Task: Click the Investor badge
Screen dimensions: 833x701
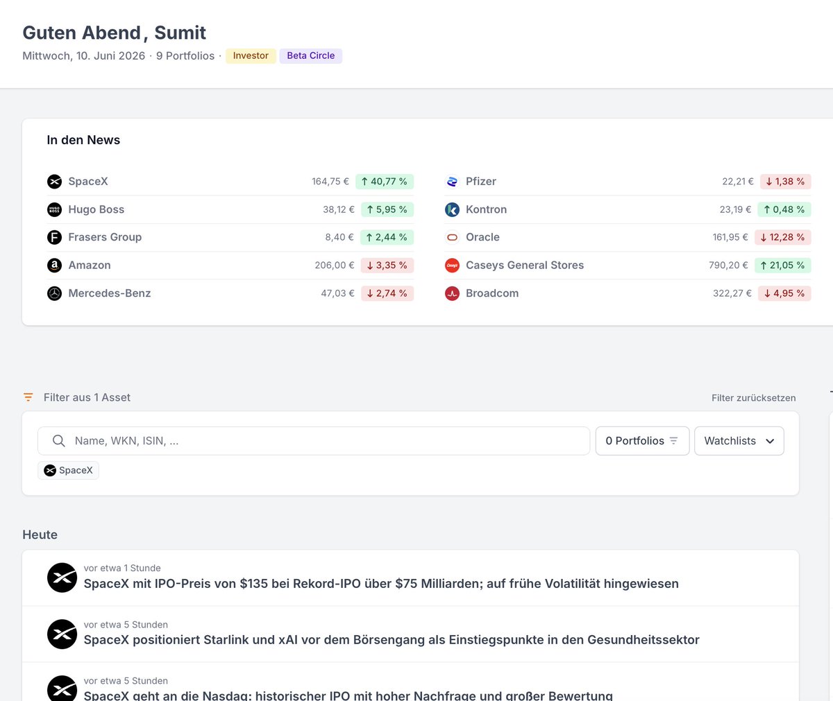Action: (x=251, y=55)
